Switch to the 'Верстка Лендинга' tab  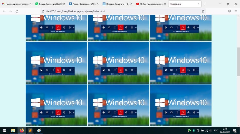coord(117,4)
